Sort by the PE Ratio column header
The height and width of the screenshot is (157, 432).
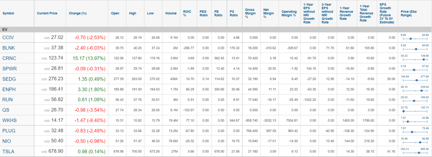pyautogui.click(x=218, y=13)
